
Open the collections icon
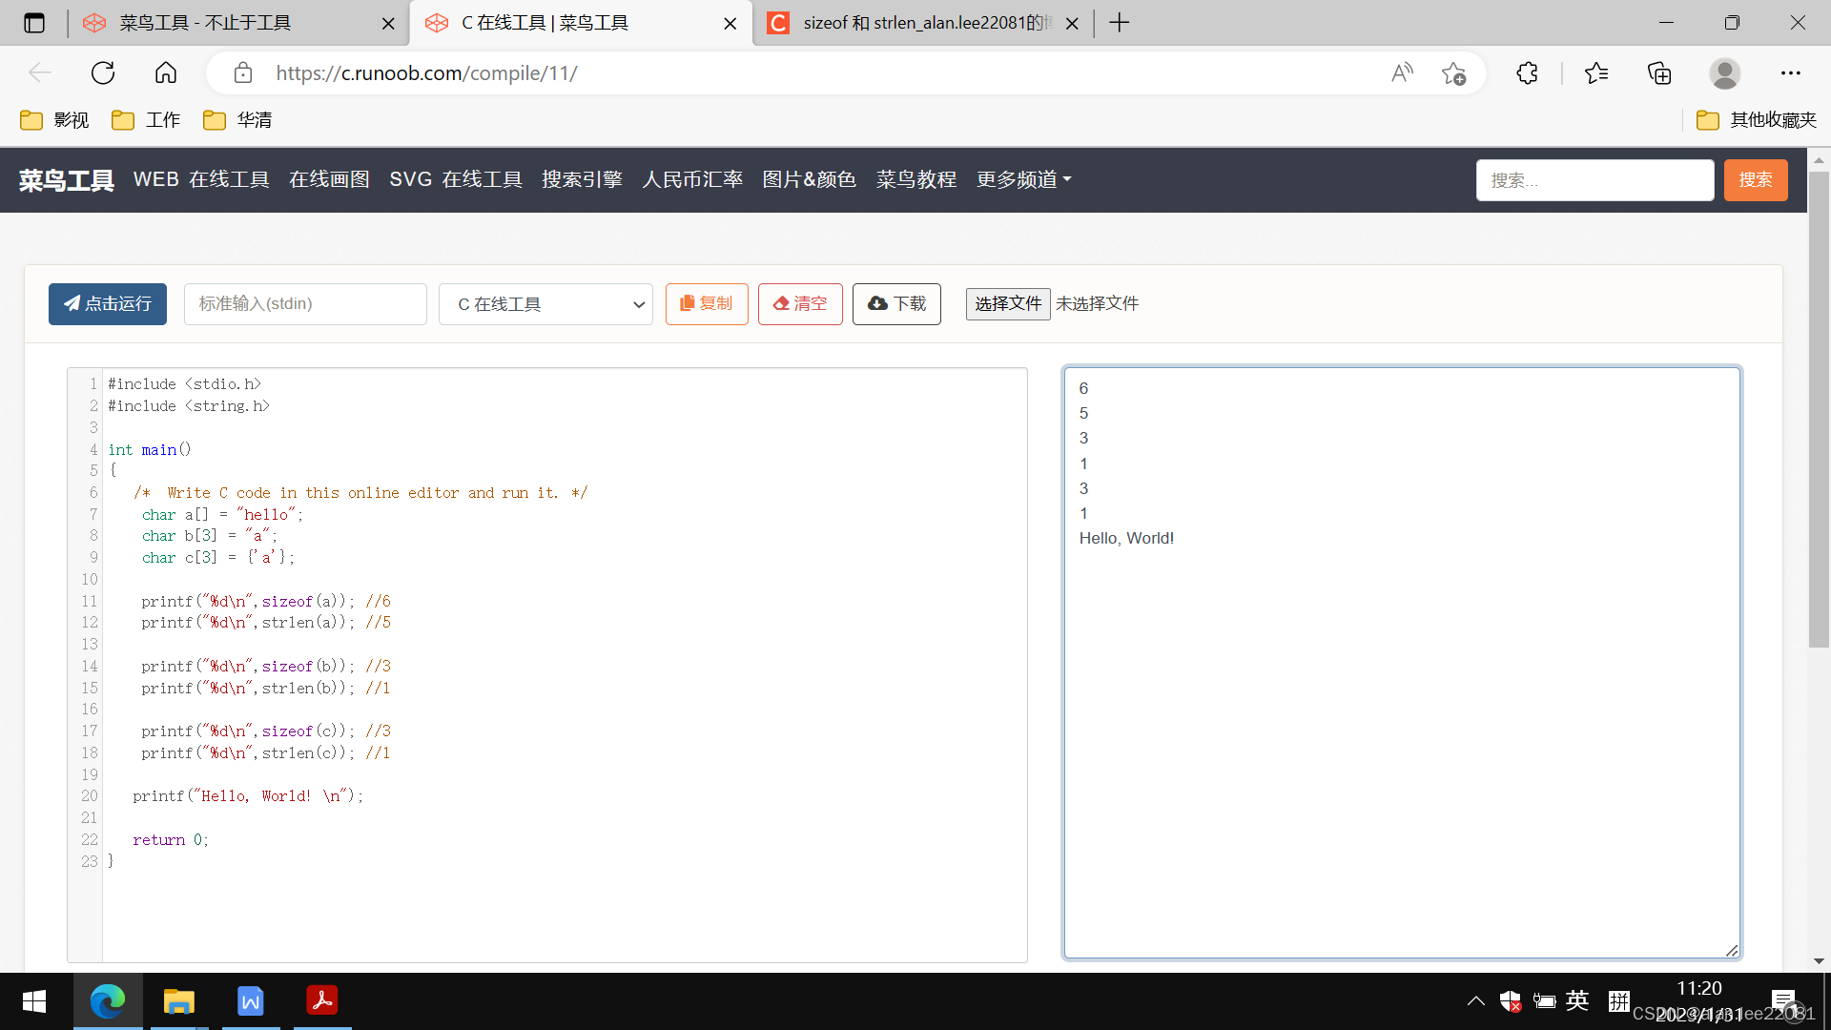(1659, 73)
